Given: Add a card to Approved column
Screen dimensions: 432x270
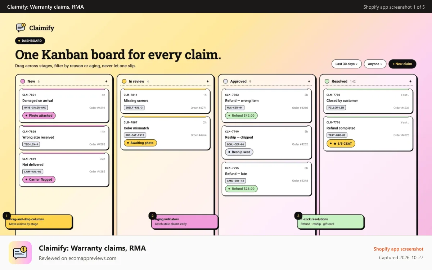Looking at the screenshot, I should [309, 81].
